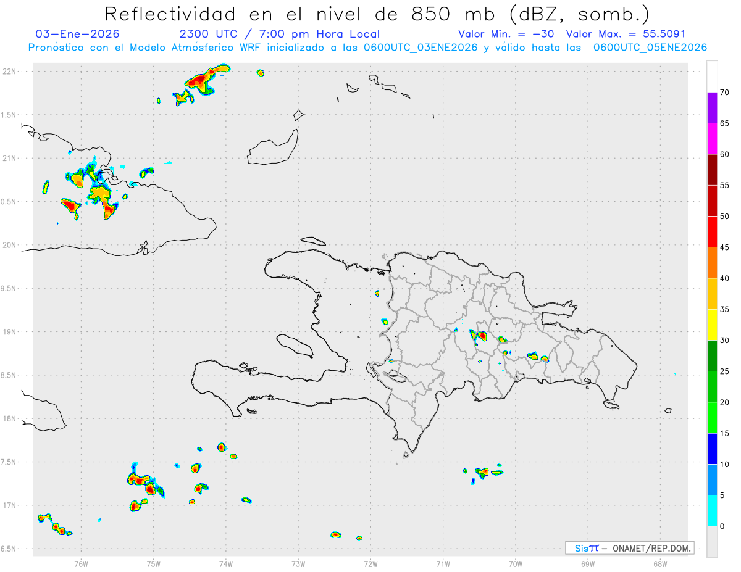Click the '50' value on the color scale

[724, 217]
